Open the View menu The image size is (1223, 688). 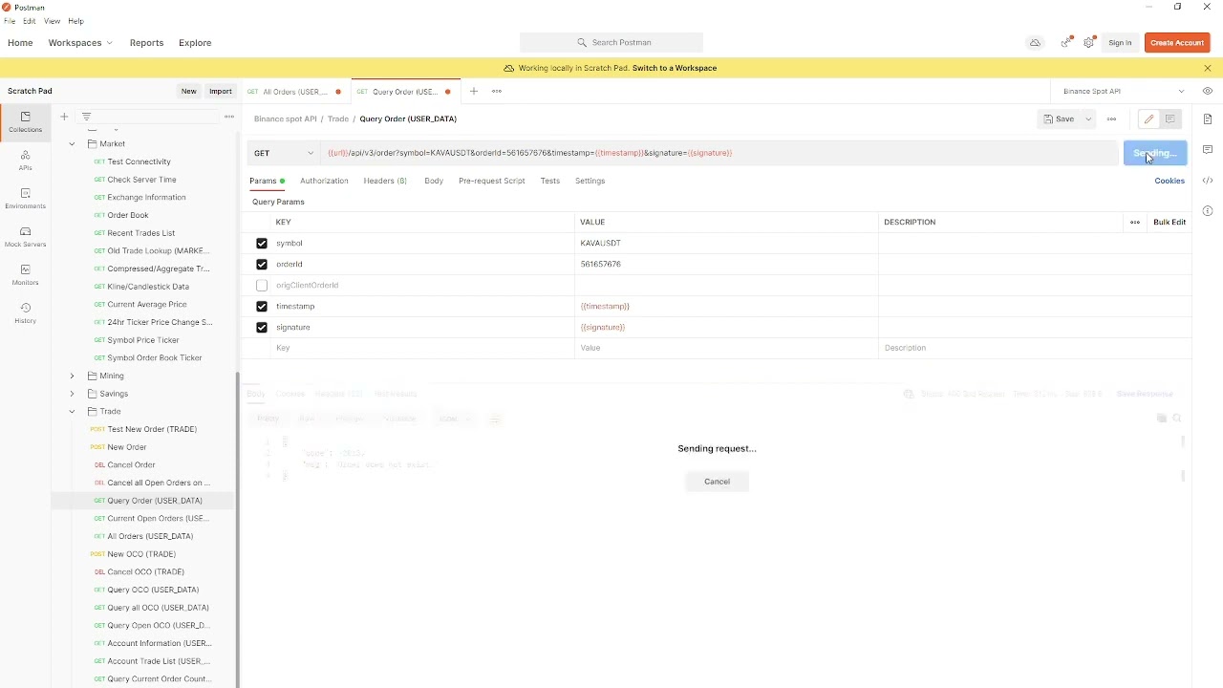pos(53,21)
